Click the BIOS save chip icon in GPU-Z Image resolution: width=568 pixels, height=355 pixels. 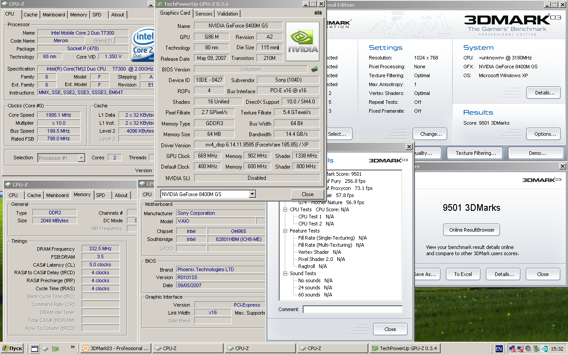314,69
